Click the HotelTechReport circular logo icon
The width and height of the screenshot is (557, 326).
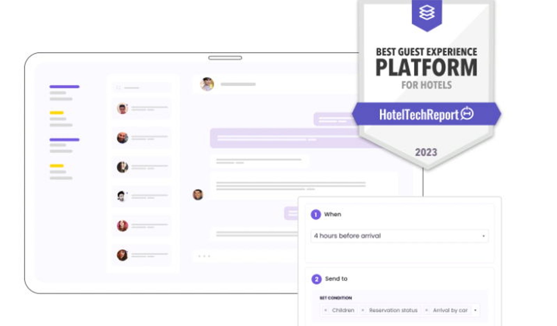[x=467, y=113]
